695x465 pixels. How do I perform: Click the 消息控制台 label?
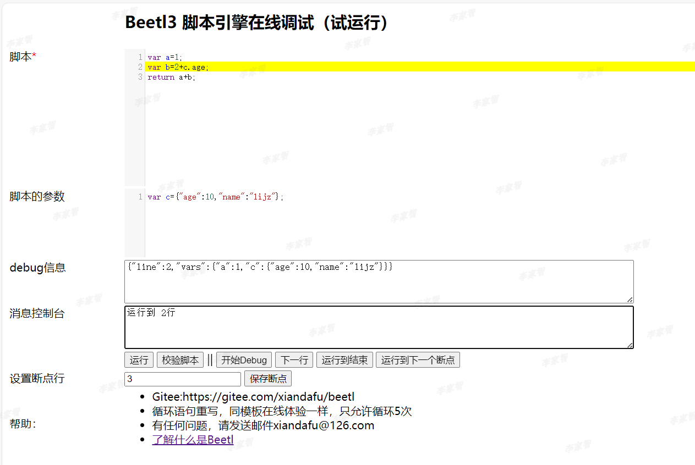click(37, 313)
